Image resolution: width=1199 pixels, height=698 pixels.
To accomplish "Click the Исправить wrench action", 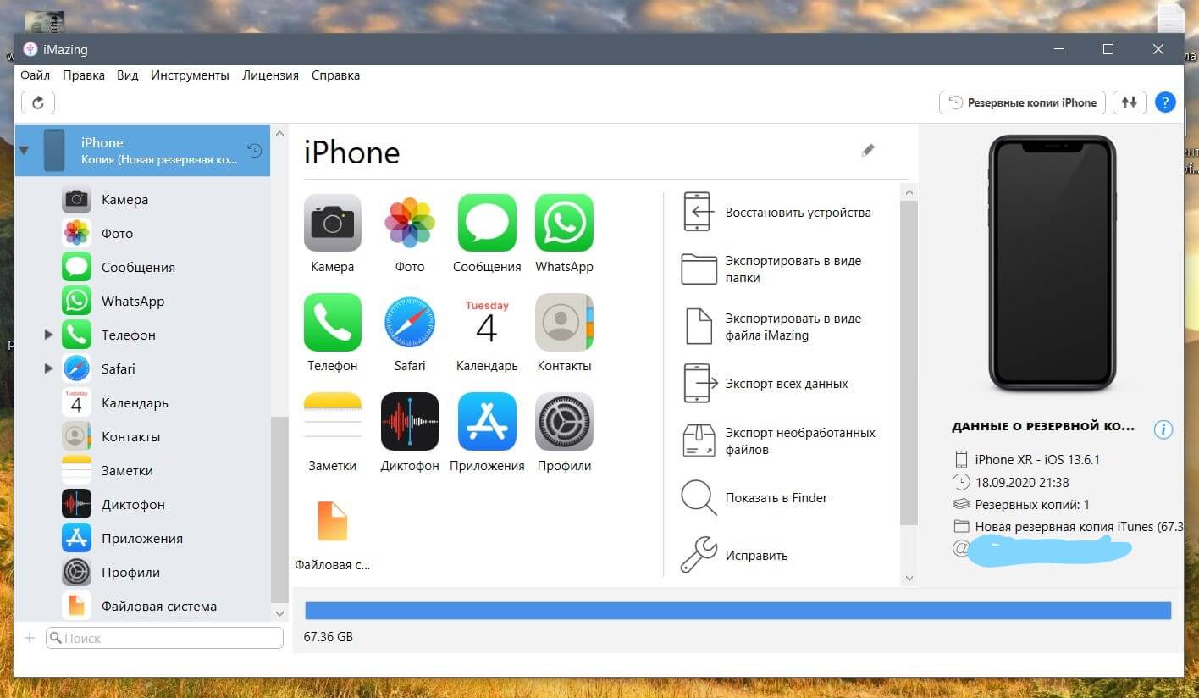I will point(734,556).
